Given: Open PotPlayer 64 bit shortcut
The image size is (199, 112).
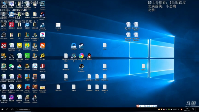Looking at the screenshot, I should point(19,47).
